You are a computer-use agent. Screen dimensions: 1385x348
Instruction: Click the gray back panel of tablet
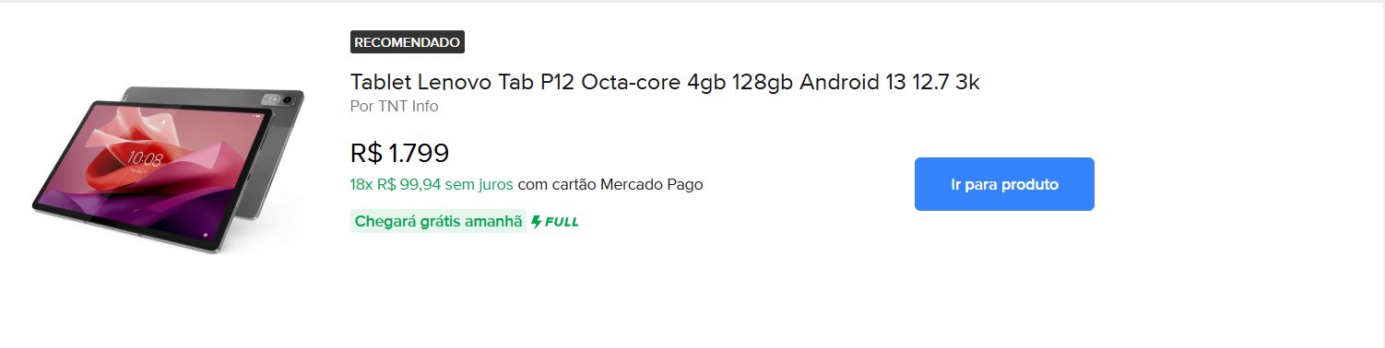212,96
